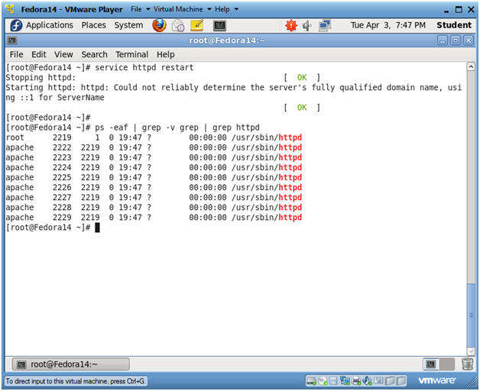480x391 pixels.
Task: Click the root process row 2219
Action: tap(154, 137)
